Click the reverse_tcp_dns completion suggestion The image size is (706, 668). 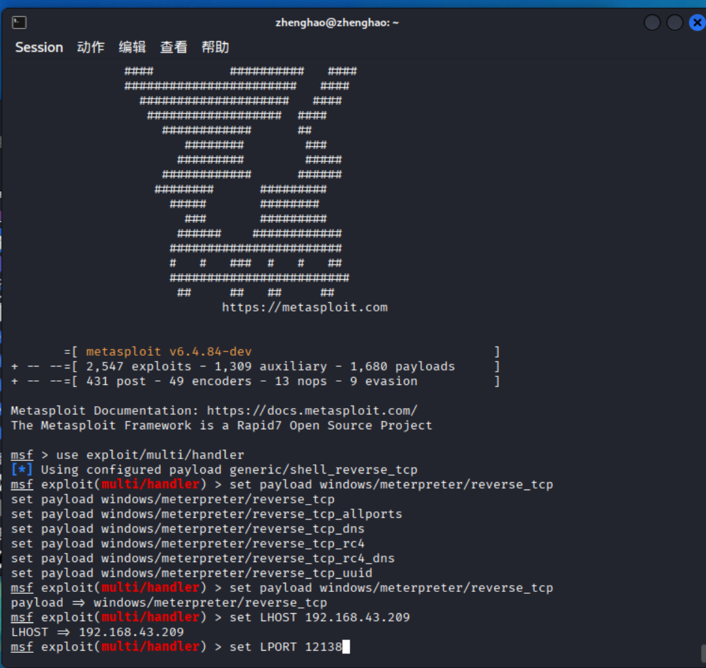(x=188, y=529)
